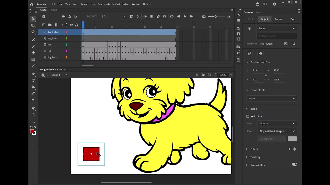
Task: Click the red fill color swatch
Action: tap(32, 131)
